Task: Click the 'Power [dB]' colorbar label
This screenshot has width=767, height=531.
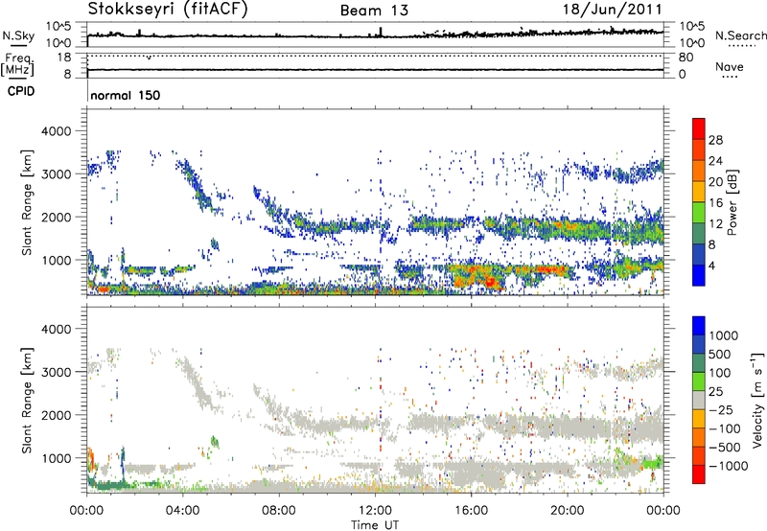Action: point(732,202)
